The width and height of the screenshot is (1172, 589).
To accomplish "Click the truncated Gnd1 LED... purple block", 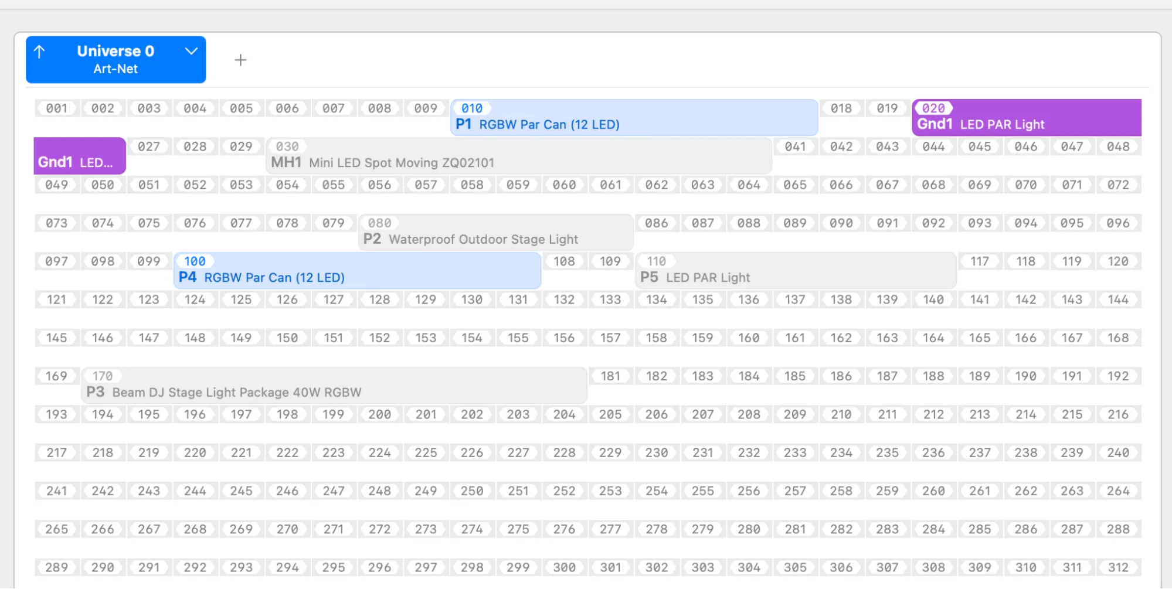I will coord(80,156).
